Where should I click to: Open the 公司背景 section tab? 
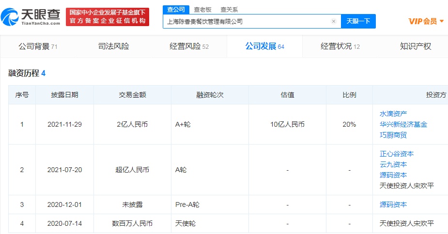38,46
